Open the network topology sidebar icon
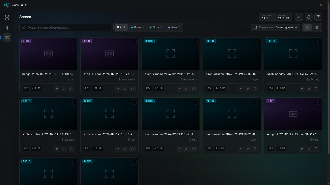The height and width of the screenshot is (185, 330). pos(7,17)
